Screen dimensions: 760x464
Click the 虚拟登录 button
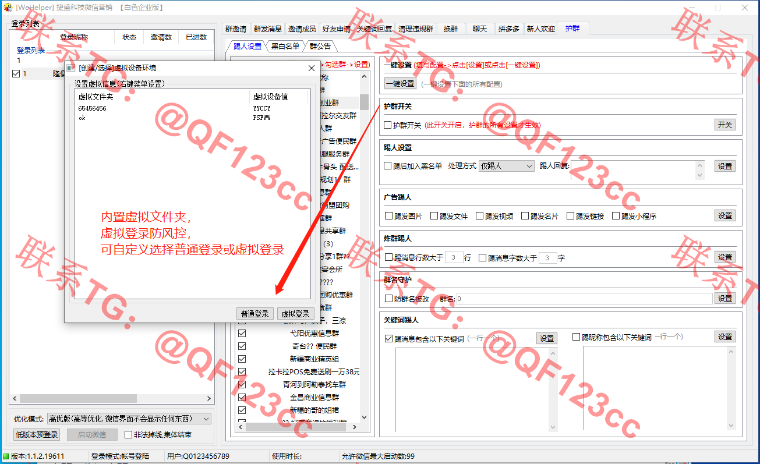pos(296,314)
